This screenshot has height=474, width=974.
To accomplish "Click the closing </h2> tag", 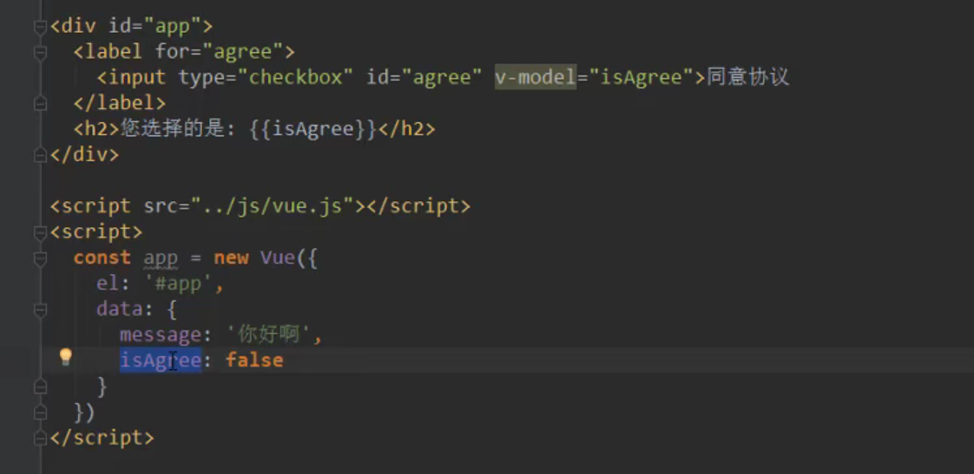I will point(407,129).
